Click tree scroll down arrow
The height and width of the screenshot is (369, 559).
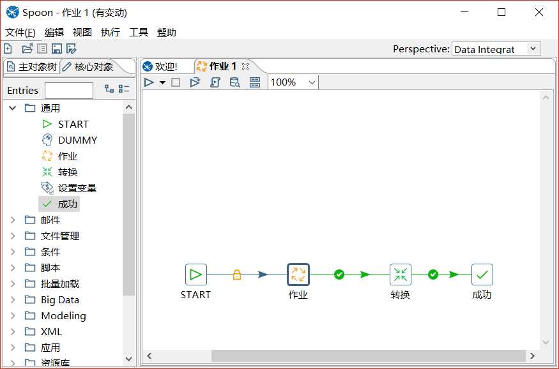(x=128, y=358)
